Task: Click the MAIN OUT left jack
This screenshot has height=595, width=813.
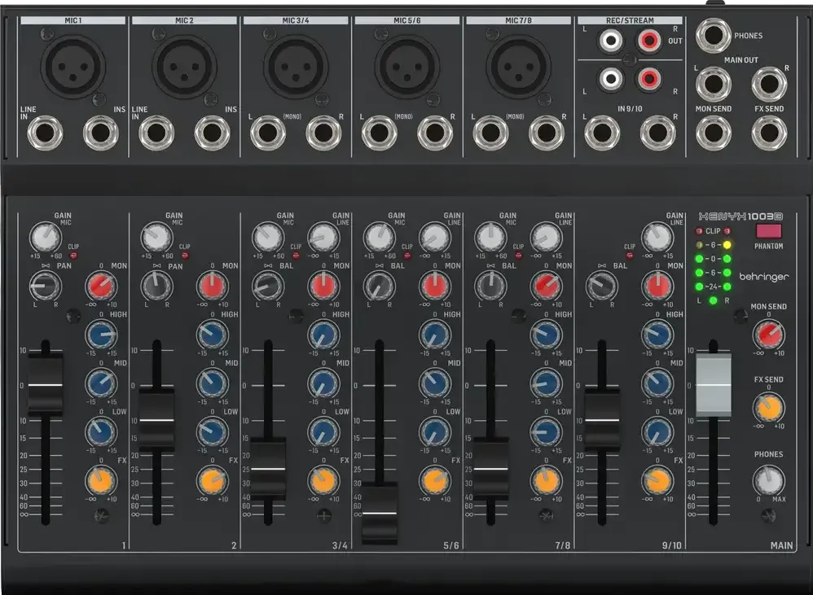Action: pos(714,81)
